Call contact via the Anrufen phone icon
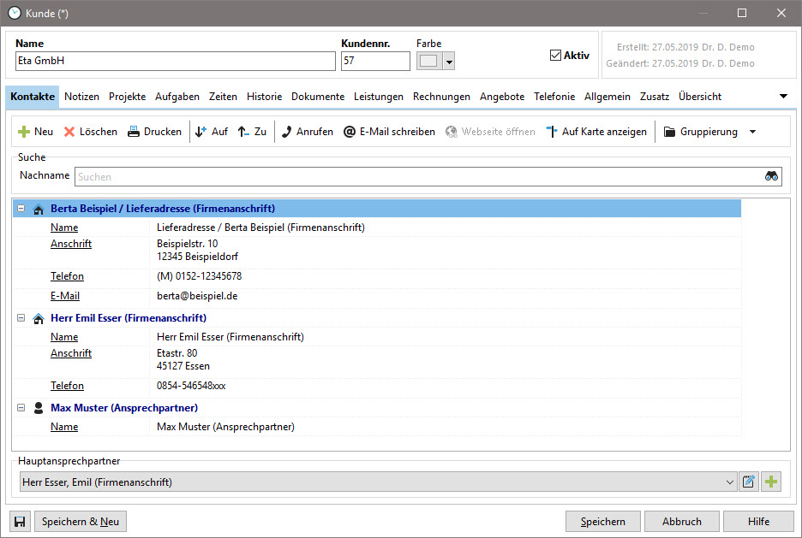This screenshot has width=802, height=538. pyautogui.click(x=287, y=132)
